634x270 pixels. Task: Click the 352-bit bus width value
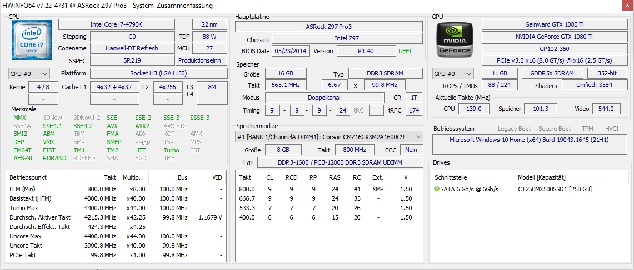tap(608, 73)
